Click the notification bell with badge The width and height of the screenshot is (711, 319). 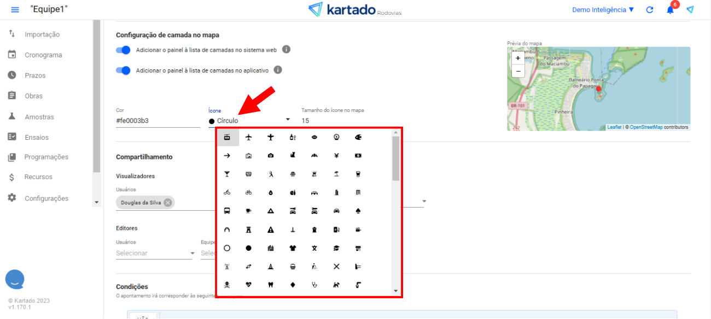670,10
